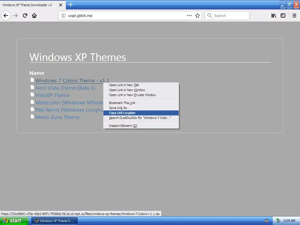
Task: Choose Open Link in New Window
Action: (x=141, y=90)
